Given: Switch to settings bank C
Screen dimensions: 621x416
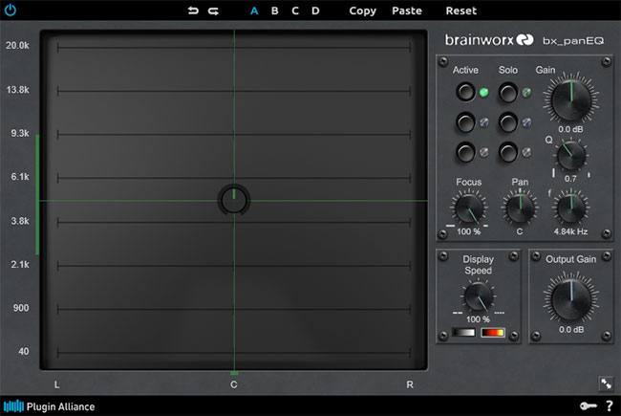Looking at the screenshot, I should pyautogui.click(x=295, y=11).
